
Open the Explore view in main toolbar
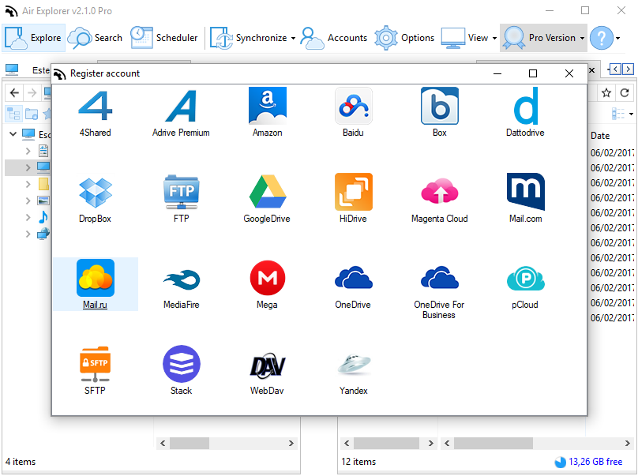33,38
